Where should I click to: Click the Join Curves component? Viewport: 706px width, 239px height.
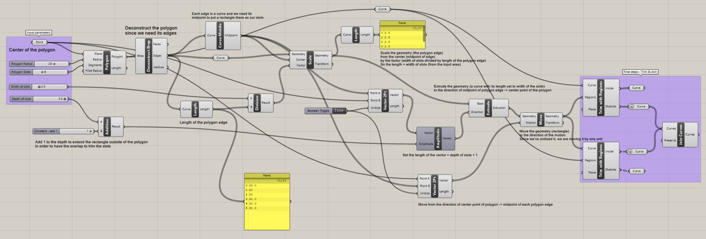point(681,134)
